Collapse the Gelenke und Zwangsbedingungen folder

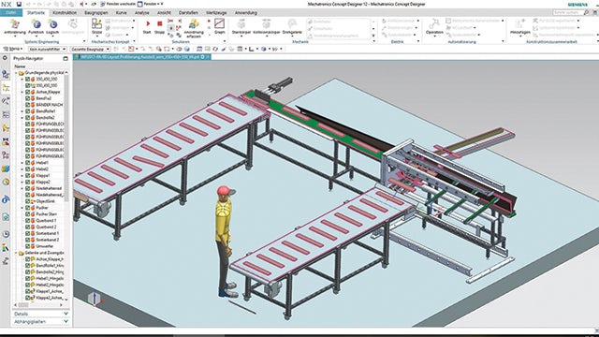point(17,253)
